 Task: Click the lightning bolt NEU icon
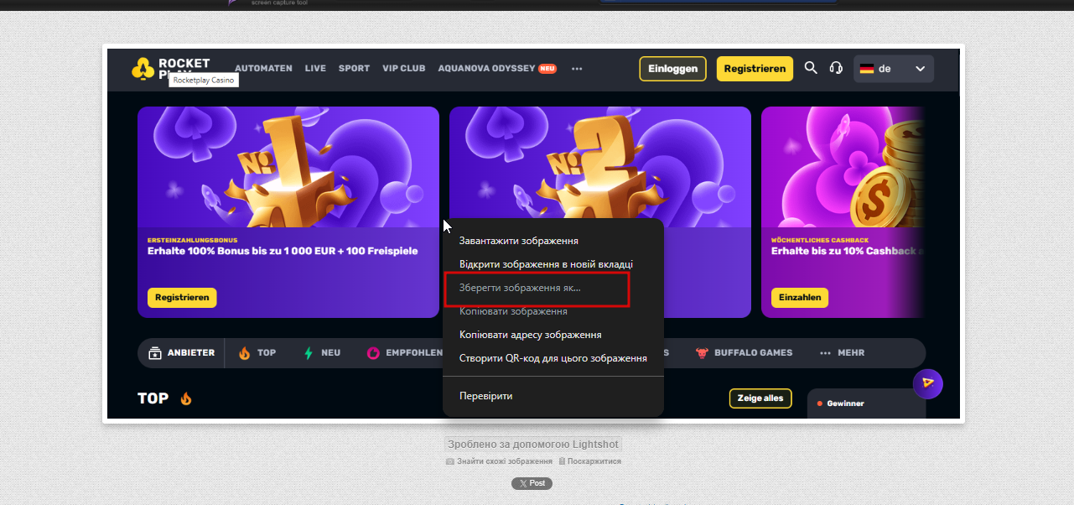(x=309, y=353)
